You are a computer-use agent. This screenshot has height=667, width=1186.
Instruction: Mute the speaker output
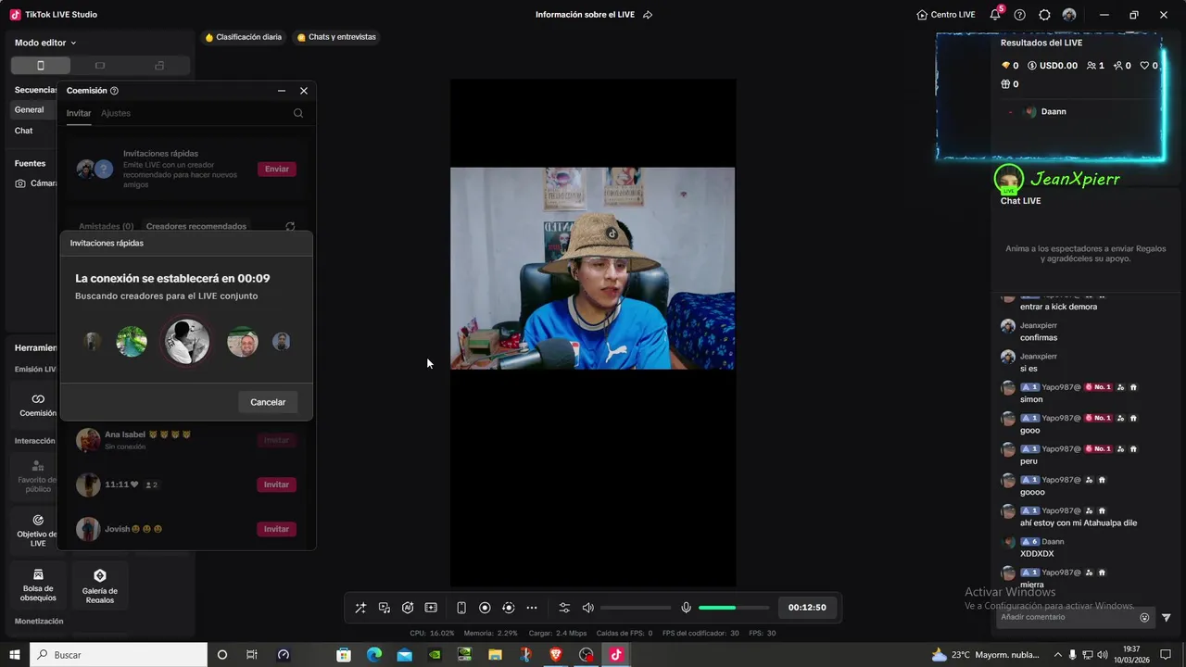(587, 608)
